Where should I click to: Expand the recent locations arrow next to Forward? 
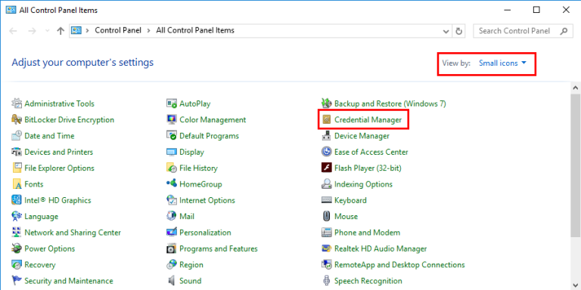point(47,31)
